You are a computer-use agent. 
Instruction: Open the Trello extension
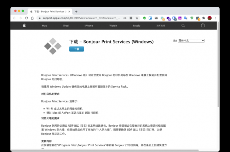[x=150, y=18]
